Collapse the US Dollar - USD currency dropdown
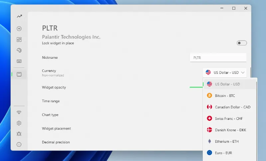This screenshot has width=266, height=161. point(225,72)
